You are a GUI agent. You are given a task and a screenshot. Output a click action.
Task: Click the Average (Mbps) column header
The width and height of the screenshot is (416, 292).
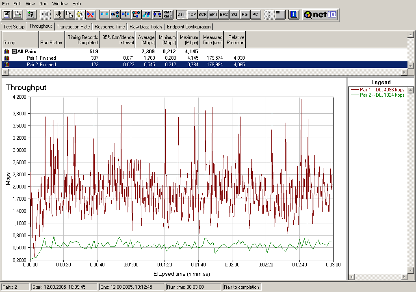[146, 40]
